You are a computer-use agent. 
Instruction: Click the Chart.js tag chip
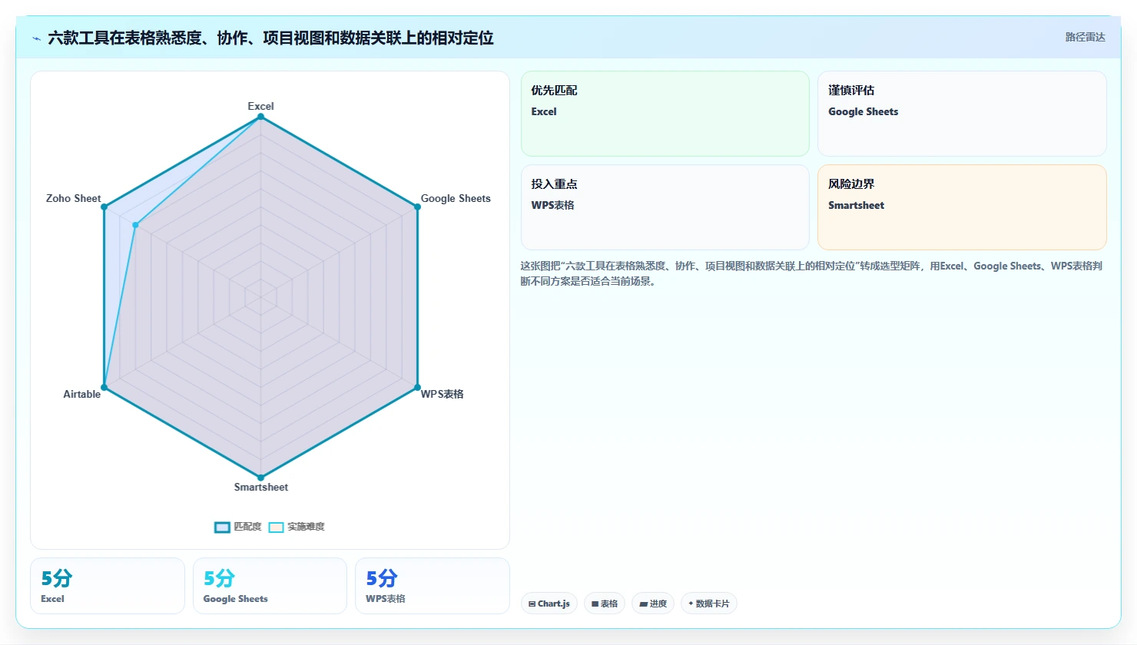point(549,604)
